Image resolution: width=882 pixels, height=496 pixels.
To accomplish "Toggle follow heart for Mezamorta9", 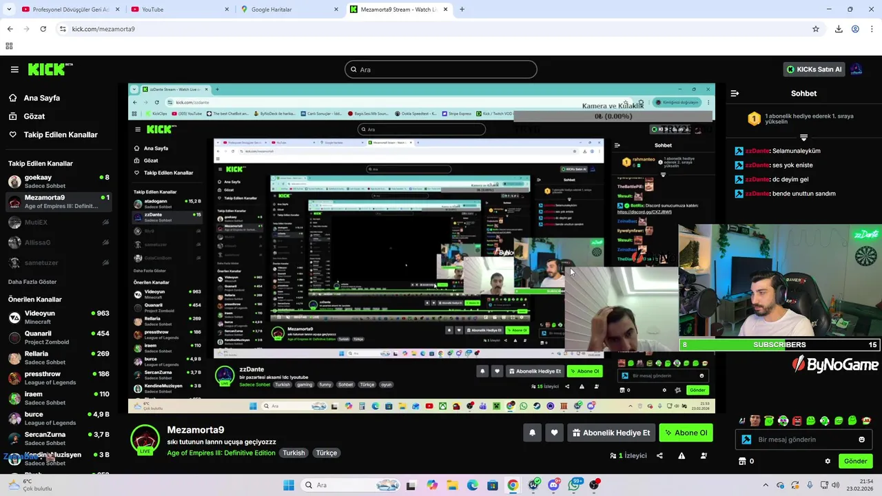I will coord(554,433).
